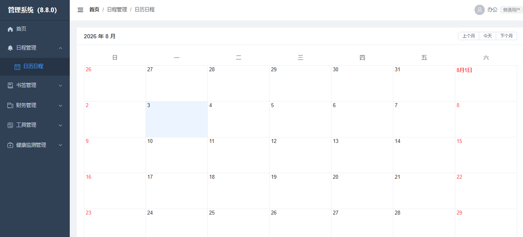Collapse the 日程管理 submenu arrow

coord(60,48)
